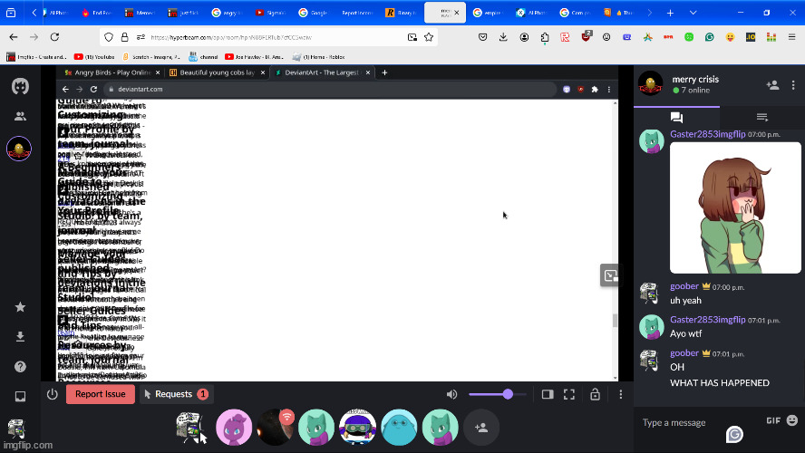The image size is (805, 453).
Task: Toggle the room lock icon
Action: coord(595,394)
